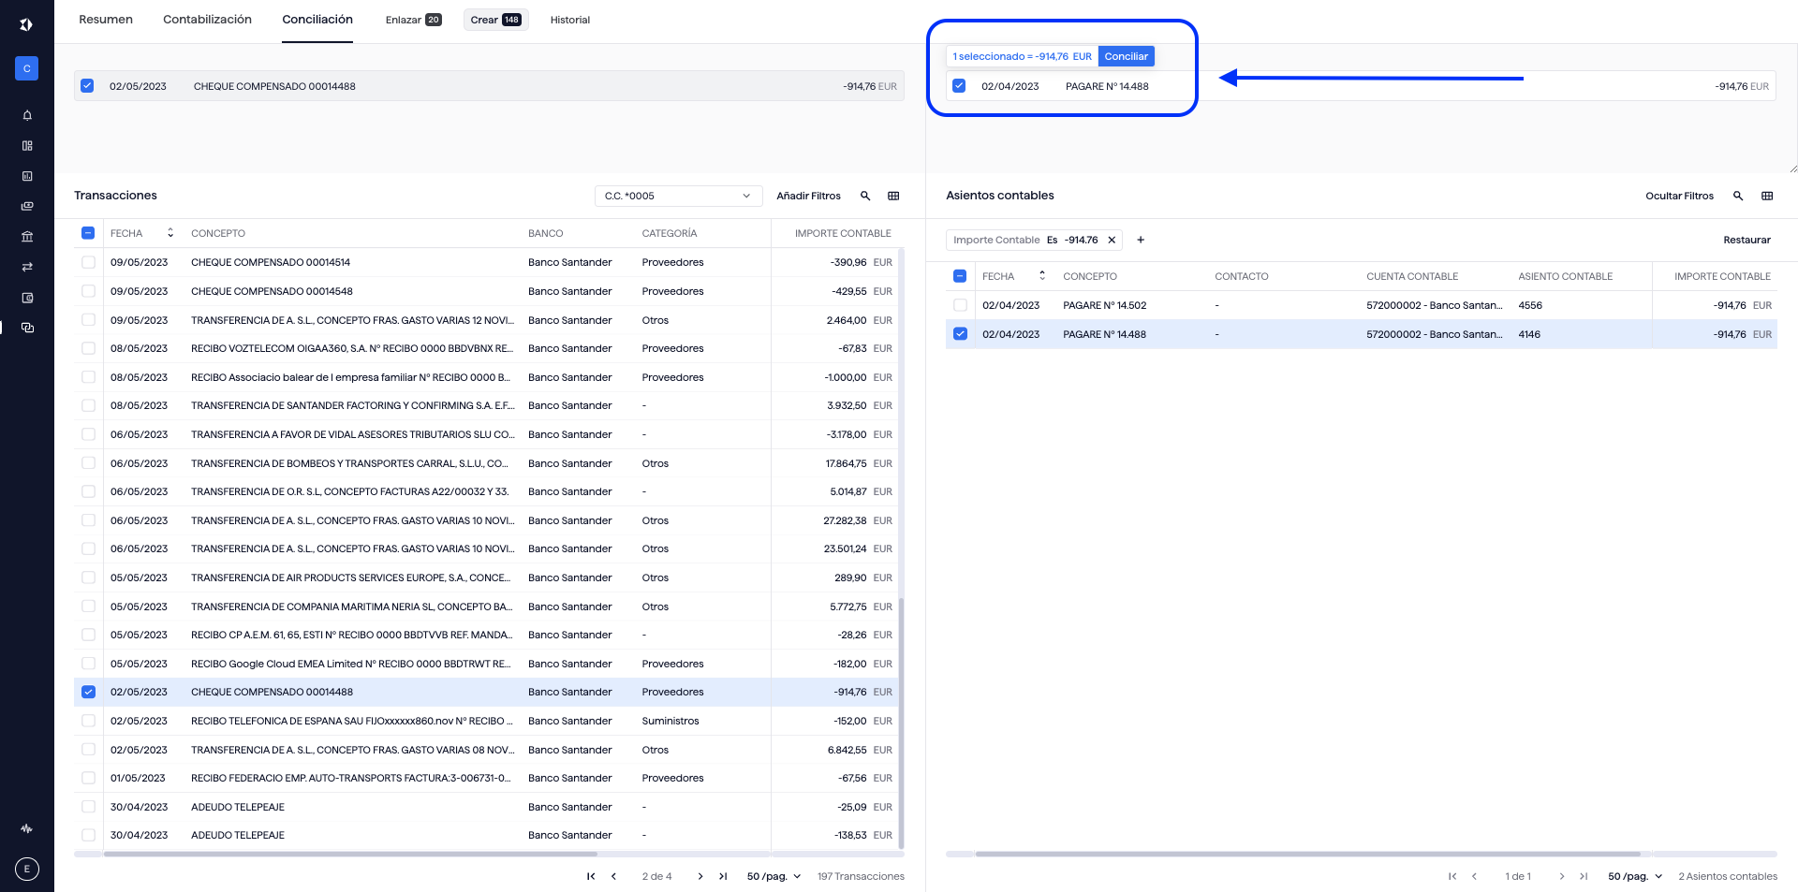Screen dimensions: 1798x892
Task: Uncheck CHEQUE COMPENSADO 00014488 table row
Action: pyautogui.click(x=88, y=692)
